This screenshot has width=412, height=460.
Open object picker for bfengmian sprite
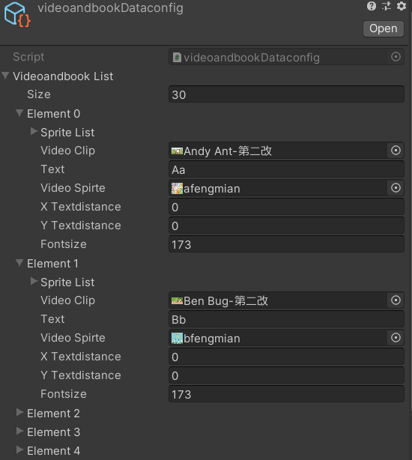tap(396, 338)
